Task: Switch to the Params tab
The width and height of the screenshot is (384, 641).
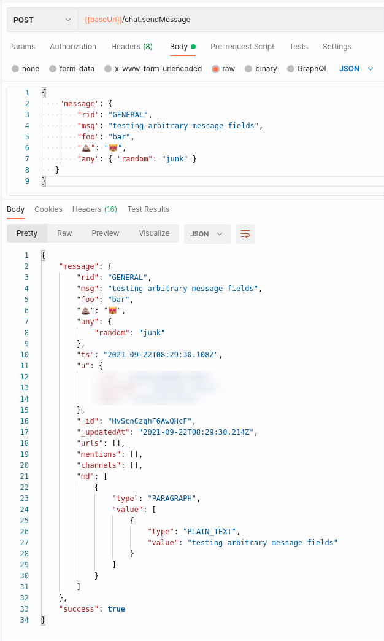Action: pos(21,47)
